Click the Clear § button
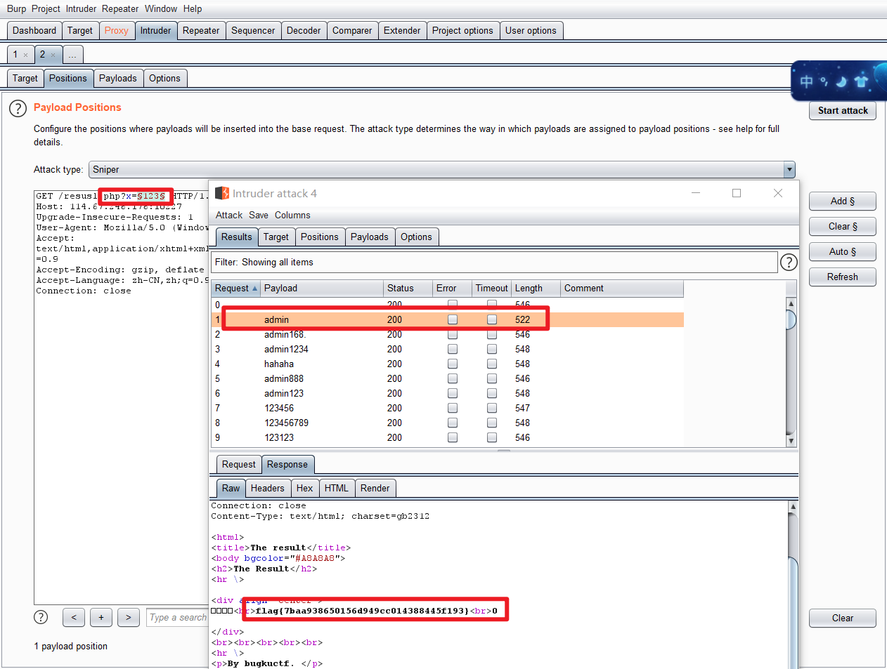 coord(843,227)
